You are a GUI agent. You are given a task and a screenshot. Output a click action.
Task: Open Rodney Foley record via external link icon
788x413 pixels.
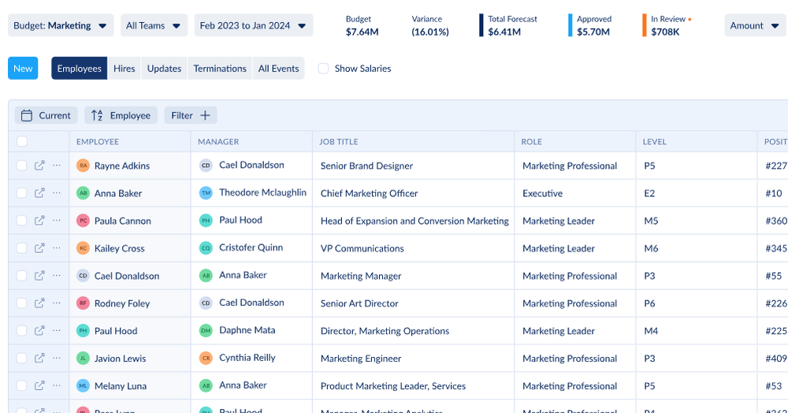click(x=39, y=303)
